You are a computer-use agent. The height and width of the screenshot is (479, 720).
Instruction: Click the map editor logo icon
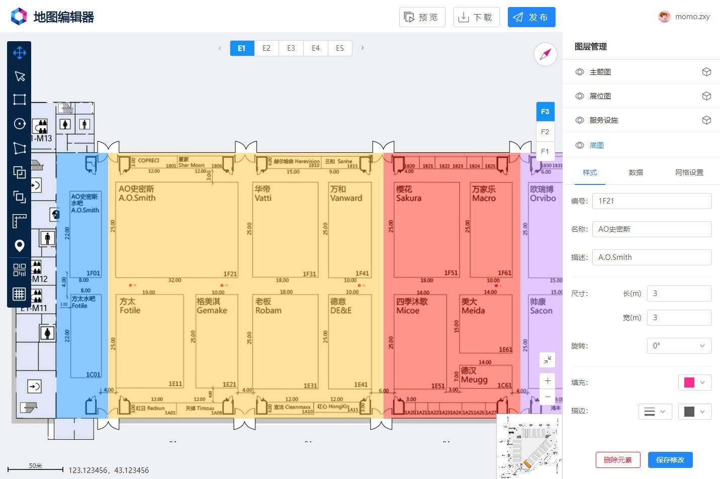click(x=19, y=17)
